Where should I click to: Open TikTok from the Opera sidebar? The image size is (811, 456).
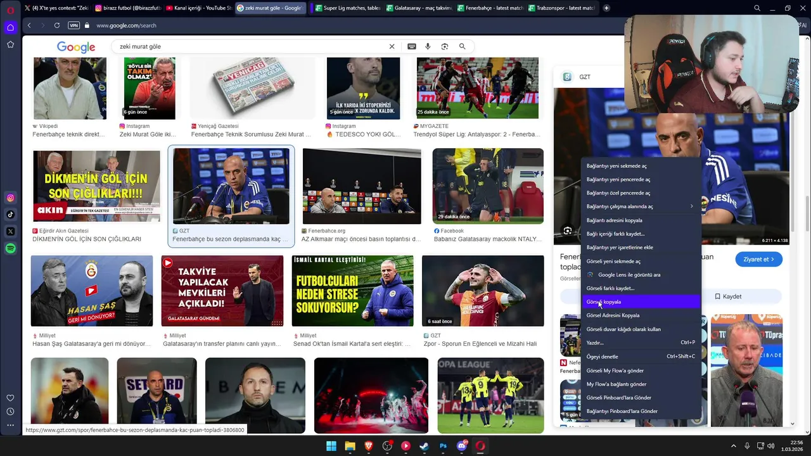click(x=10, y=215)
